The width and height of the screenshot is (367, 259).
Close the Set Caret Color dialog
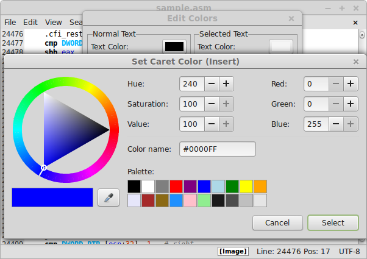(x=356, y=62)
